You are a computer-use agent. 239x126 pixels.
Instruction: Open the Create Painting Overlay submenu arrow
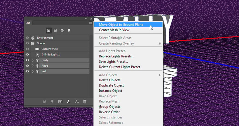[x=160, y=44]
